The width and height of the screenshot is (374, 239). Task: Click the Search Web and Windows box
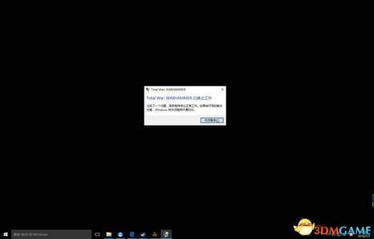click(x=52, y=234)
